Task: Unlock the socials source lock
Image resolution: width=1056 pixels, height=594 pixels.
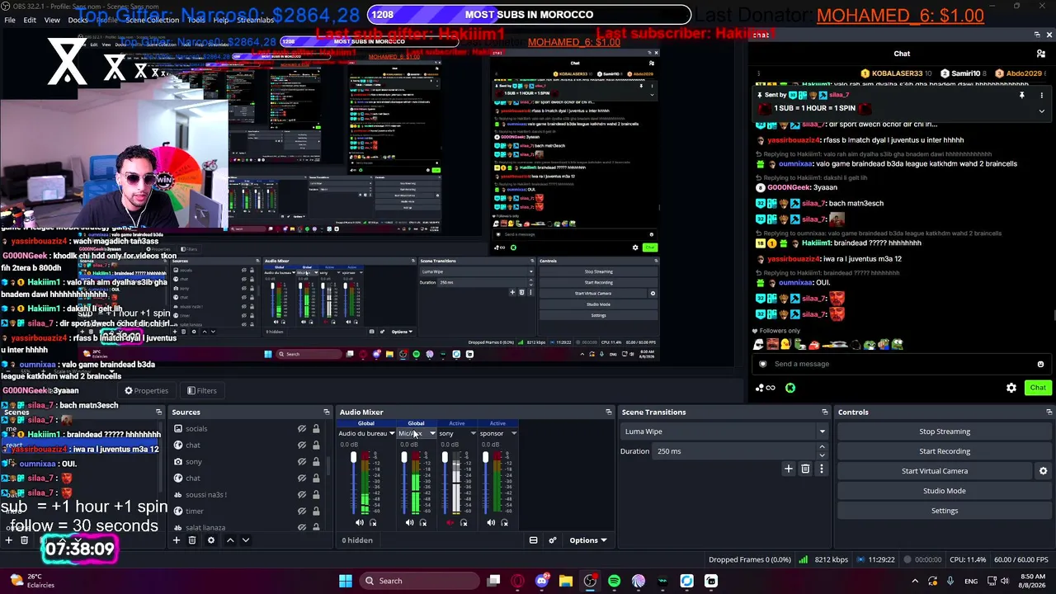Action: pyautogui.click(x=316, y=429)
